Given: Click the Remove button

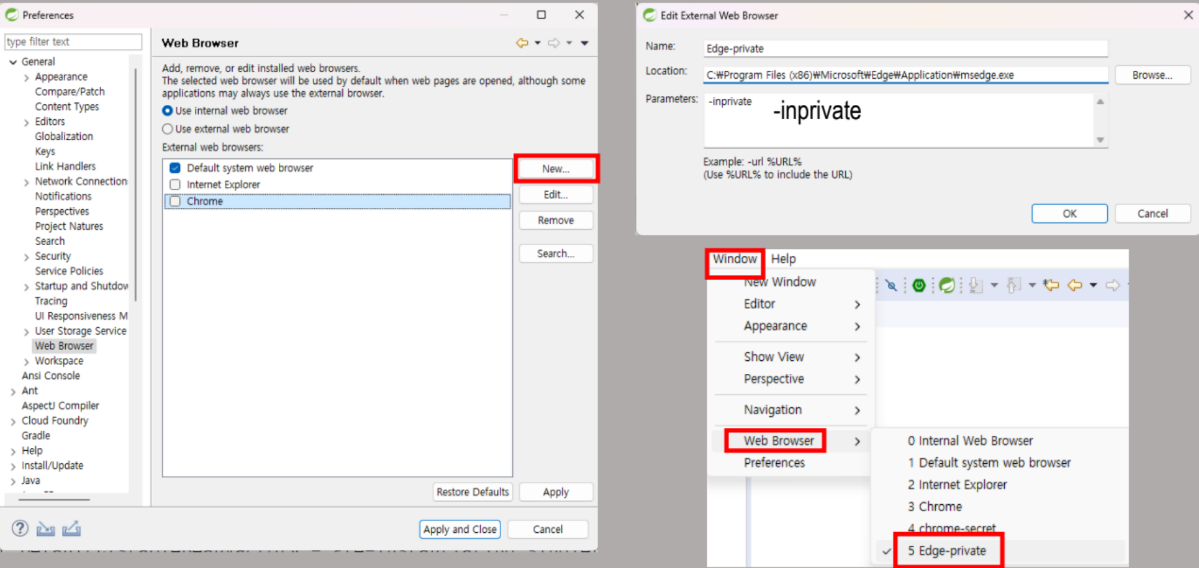Looking at the screenshot, I should coord(556,221).
